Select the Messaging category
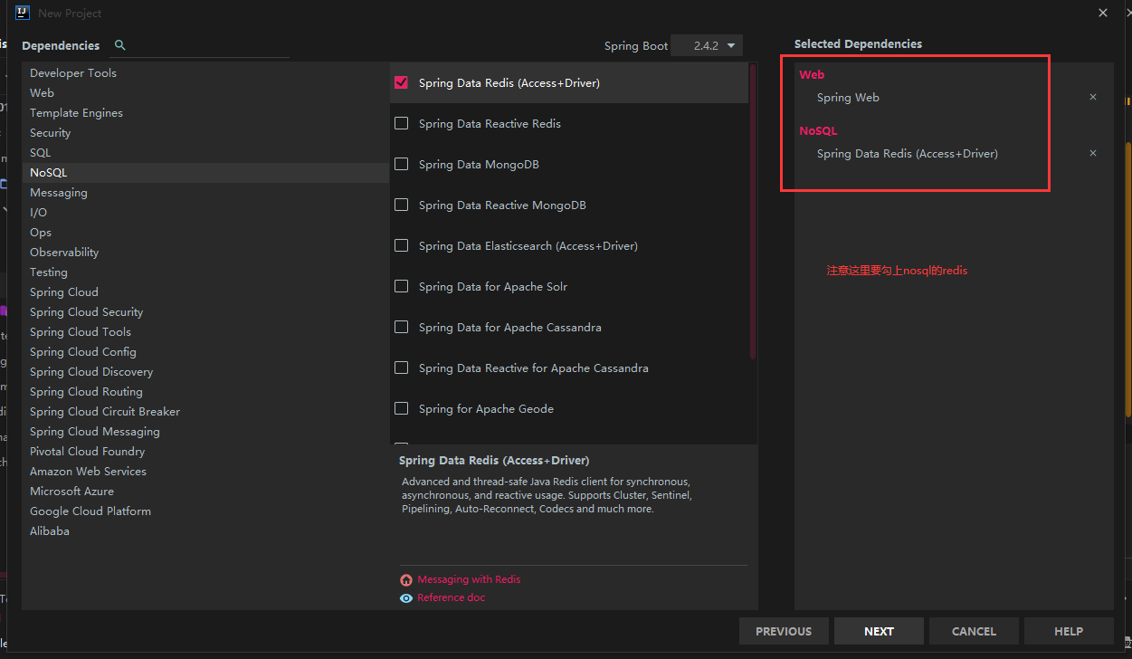Image resolution: width=1132 pixels, height=659 pixels. pos(59,193)
